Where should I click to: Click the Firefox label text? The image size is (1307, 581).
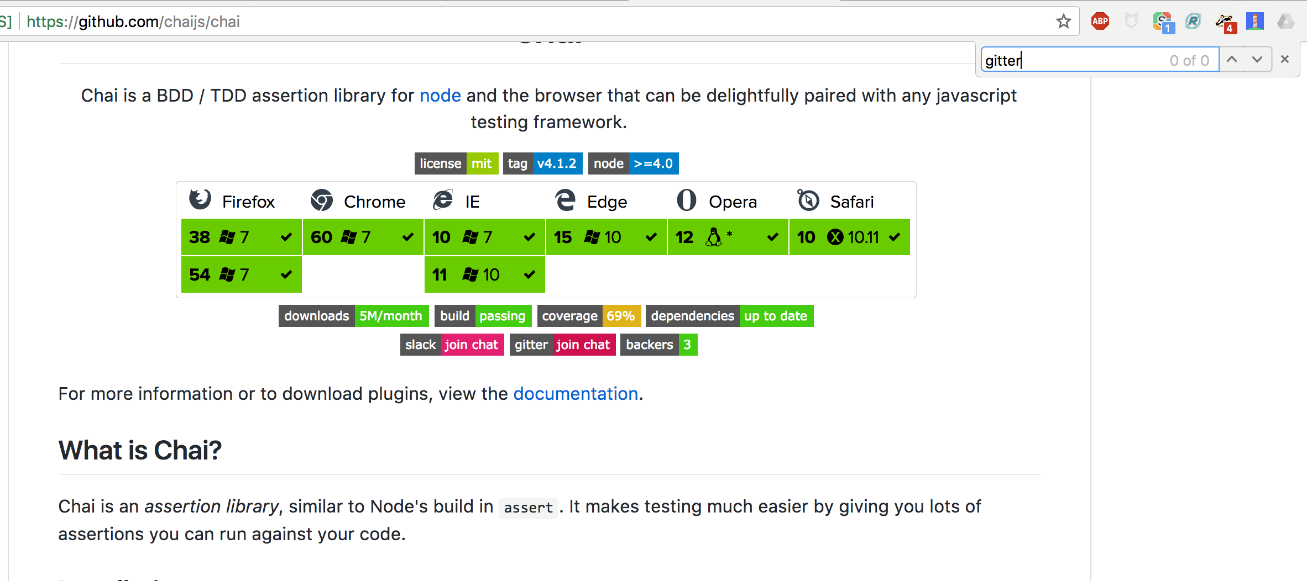(248, 202)
